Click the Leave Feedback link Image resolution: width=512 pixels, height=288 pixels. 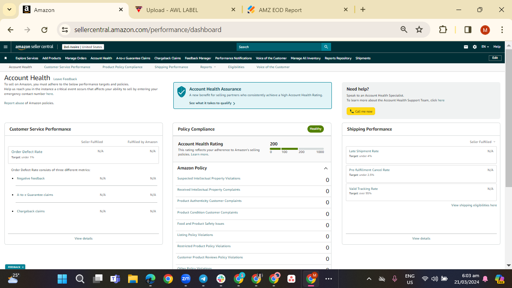tap(65, 79)
